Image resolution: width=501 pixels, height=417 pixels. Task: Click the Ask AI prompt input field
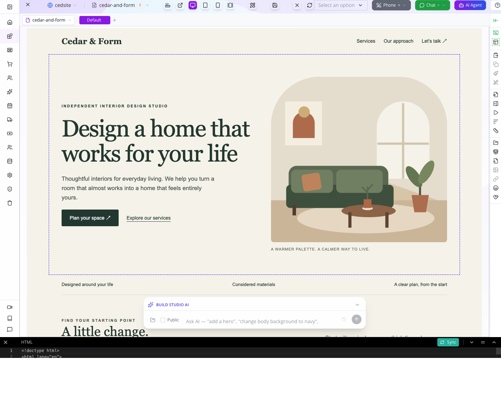pyautogui.click(x=261, y=321)
